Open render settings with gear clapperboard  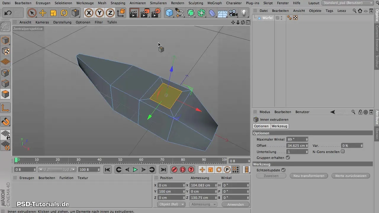[x=156, y=13]
